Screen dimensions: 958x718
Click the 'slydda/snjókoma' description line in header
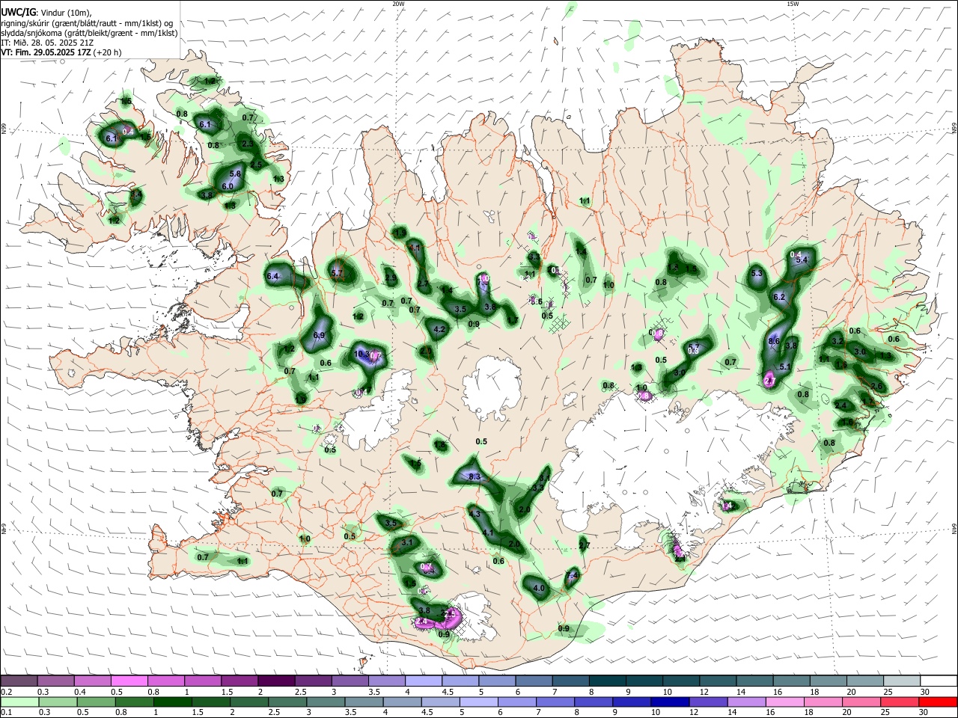[x=89, y=33]
